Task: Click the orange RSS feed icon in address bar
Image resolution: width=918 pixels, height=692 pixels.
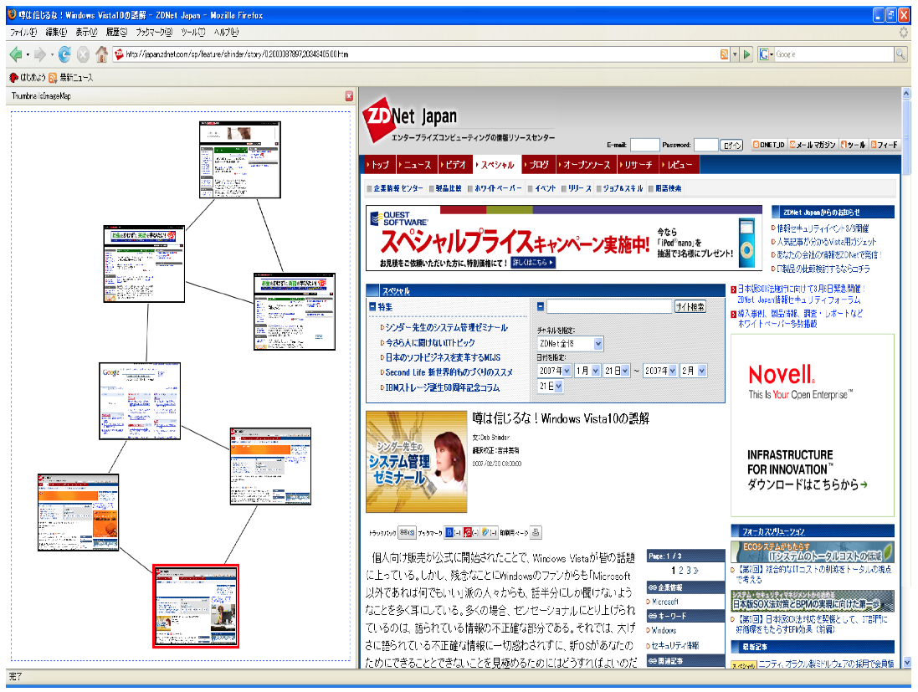Action: pos(724,54)
